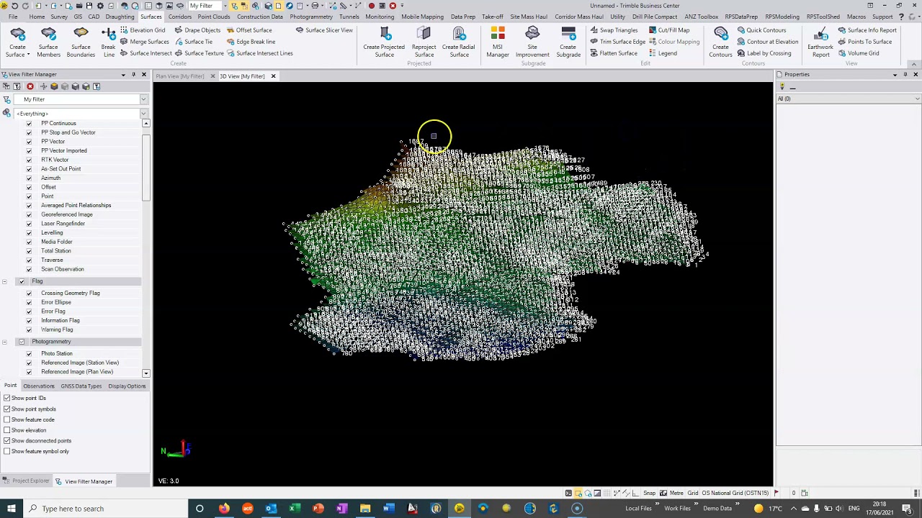The image size is (922, 518).
Task: Select the Observations filter tab
Action: tap(39, 386)
